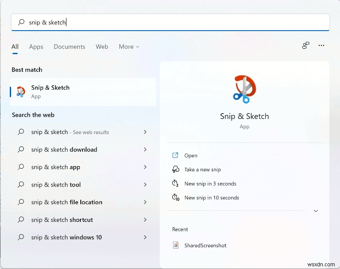Expand chevron beside 'snip & sketch tool'
The height and width of the screenshot is (269, 340).
pos(145,185)
